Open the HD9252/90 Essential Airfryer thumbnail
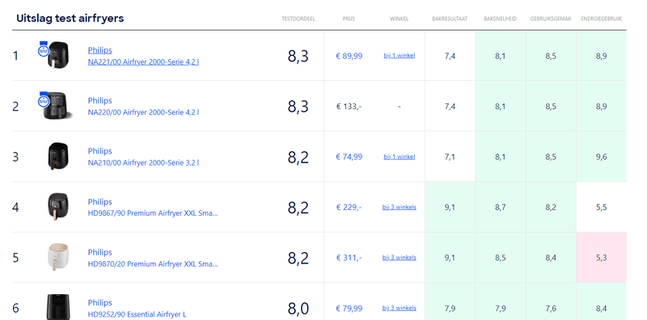This screenshot has width=647, height=320. 58,307
